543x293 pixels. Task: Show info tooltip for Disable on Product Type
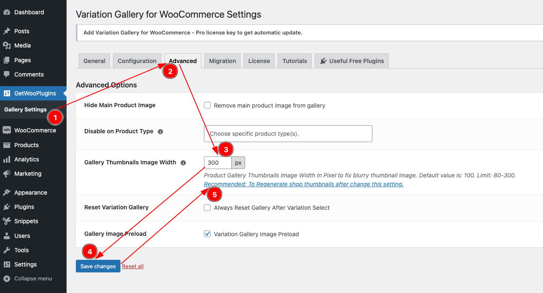(160, 132)
